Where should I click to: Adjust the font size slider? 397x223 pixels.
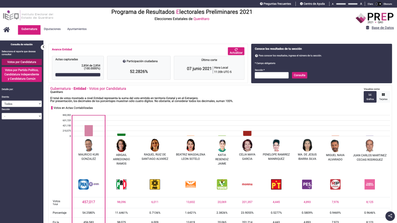click(x=347, y=4)
